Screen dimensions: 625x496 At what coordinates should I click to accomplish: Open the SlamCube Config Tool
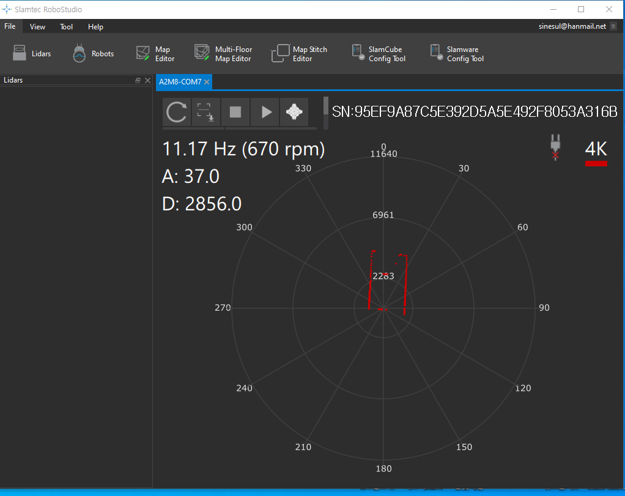tap(379, 54)
